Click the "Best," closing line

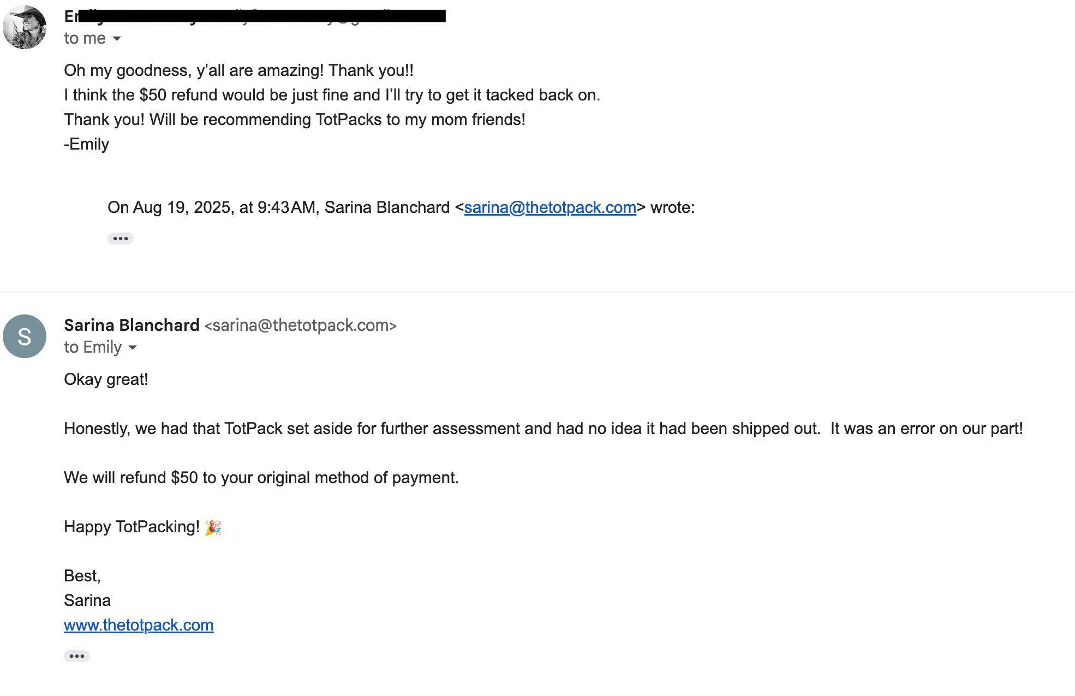coord(82,576)
